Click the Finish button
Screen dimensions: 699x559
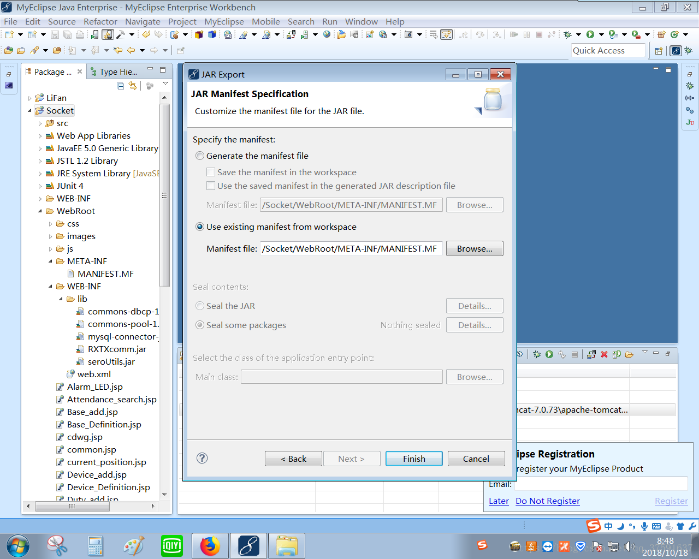coord(414,459)
